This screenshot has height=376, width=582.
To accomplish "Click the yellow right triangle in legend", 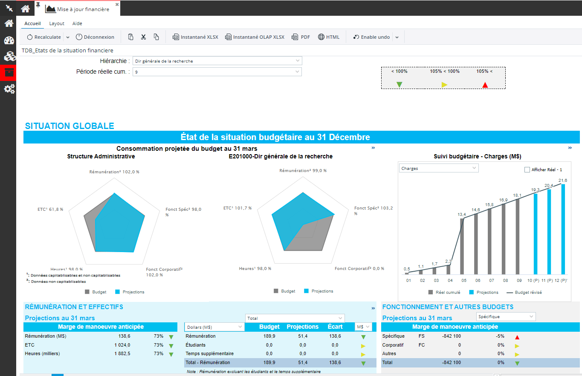I will coord(444,85).
